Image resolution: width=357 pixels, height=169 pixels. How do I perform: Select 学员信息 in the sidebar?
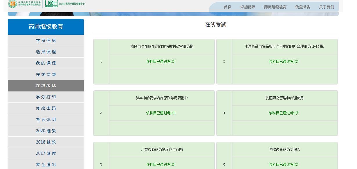(46, 41)
